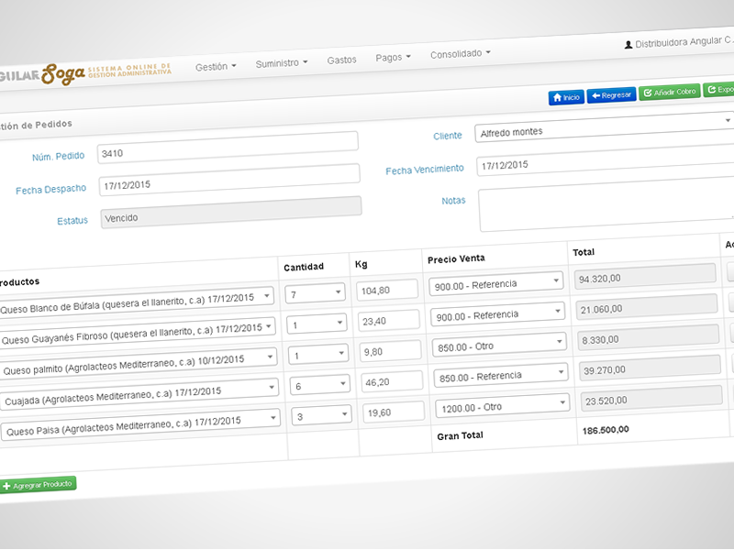The image size is (734, 550).
Task: Click the green Agregar Producto button
Action: click(x=38, y=484)
